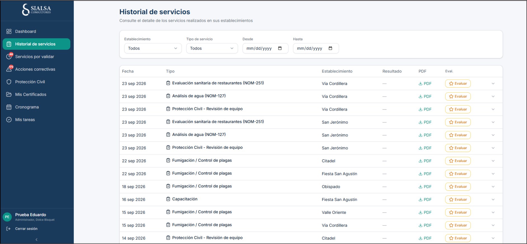Screen dimensions: 527x244
Task: Click the Valle Oriente establishment cell
Action: click(x=334, y=212)
